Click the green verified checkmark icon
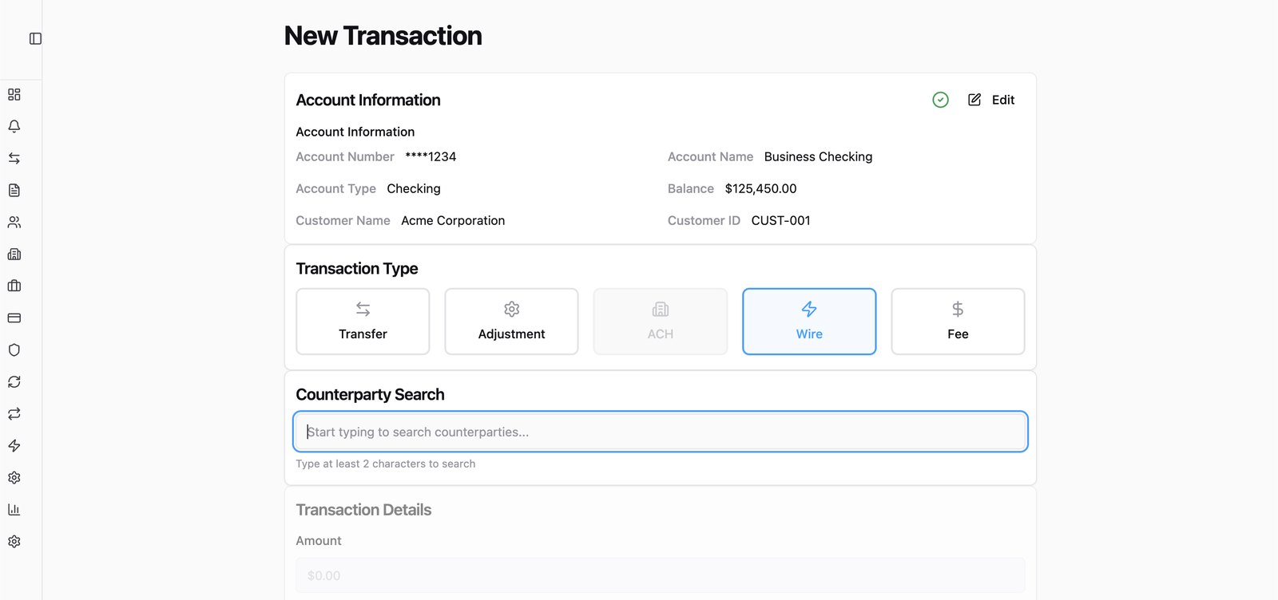 (x=940, y=100)
